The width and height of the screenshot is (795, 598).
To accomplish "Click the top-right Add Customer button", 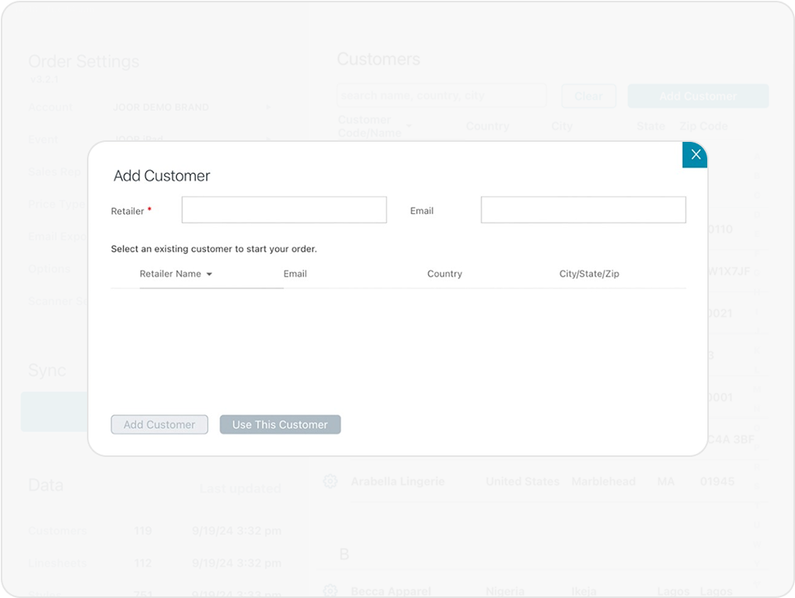I will (x=698, y=96).
